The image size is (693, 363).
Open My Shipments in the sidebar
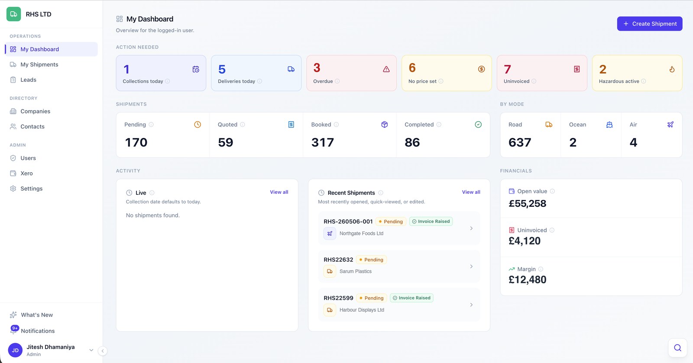click(x=51, y=64)
